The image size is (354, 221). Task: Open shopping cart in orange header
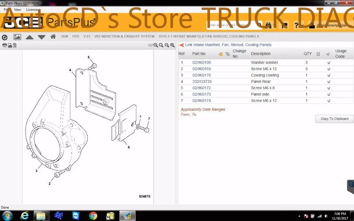tap(284, 25)
